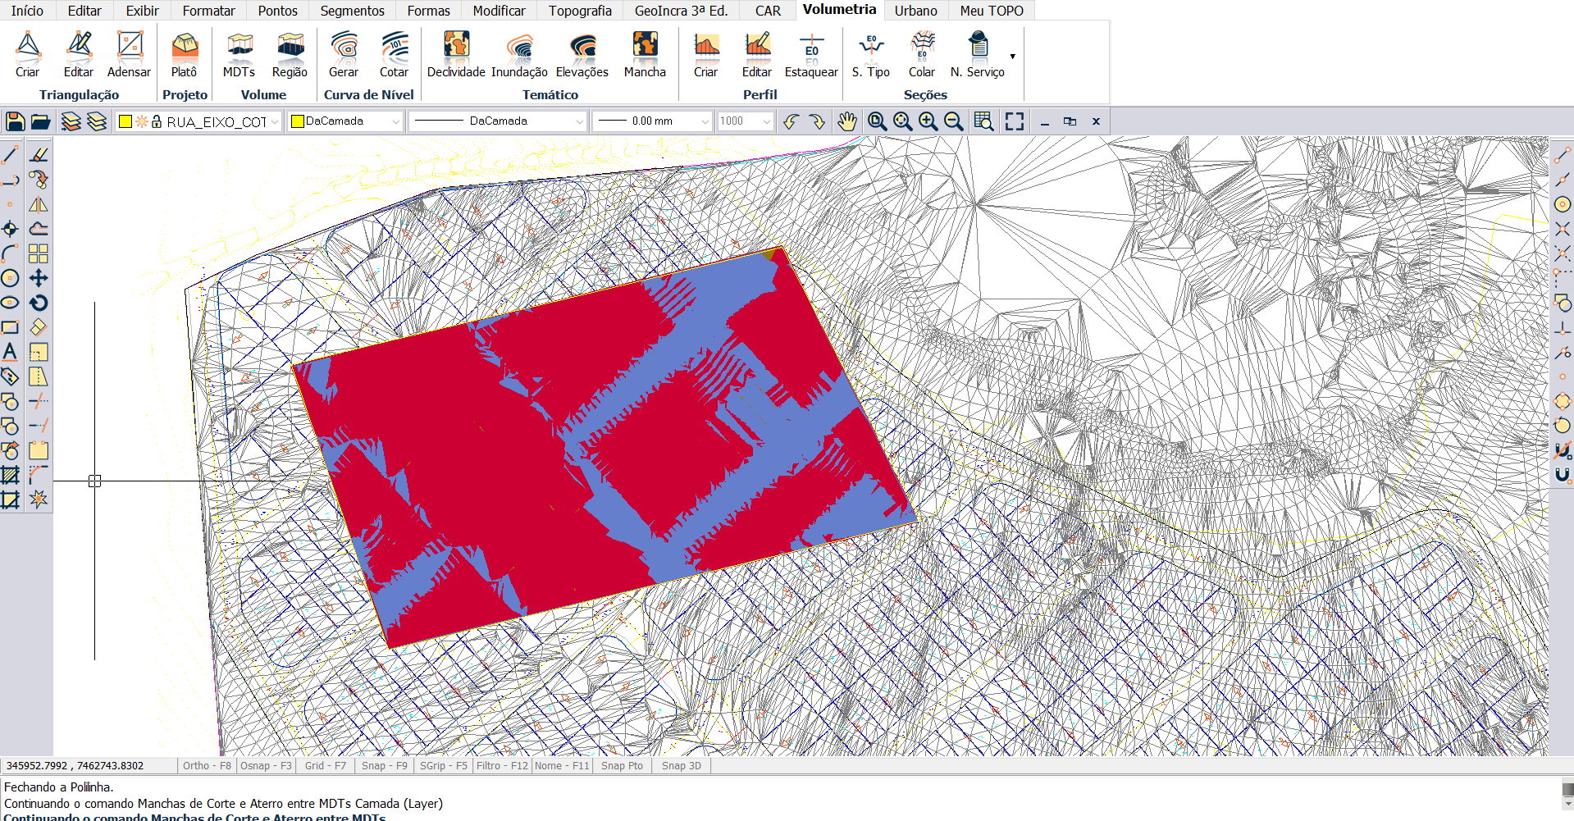Viewport: 1574px width, 821px height.
Task: Toggle Ortho - F8 mode
Action: 207,765
